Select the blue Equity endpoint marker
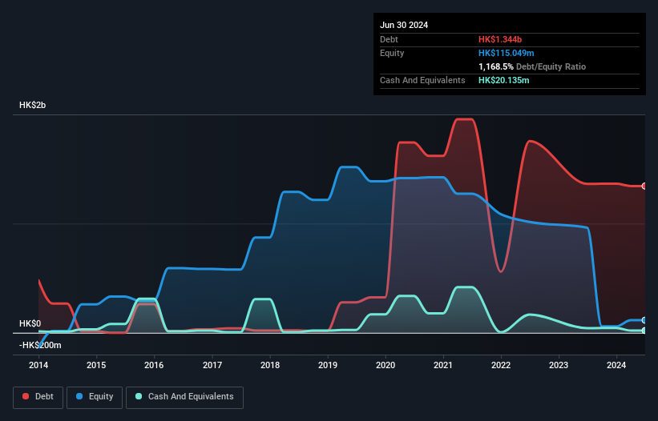Screen dimensions: 658x421 tap(644, 320)
